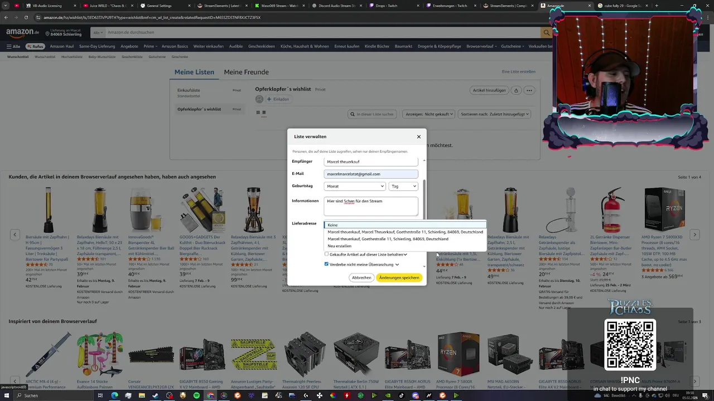Open Hochzeitsliste in the sub-navigation
714x401 pixels.
[x=72, y=57]
